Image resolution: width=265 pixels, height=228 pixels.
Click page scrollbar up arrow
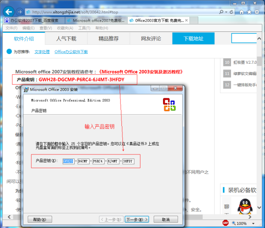click(x=259, y=39)
